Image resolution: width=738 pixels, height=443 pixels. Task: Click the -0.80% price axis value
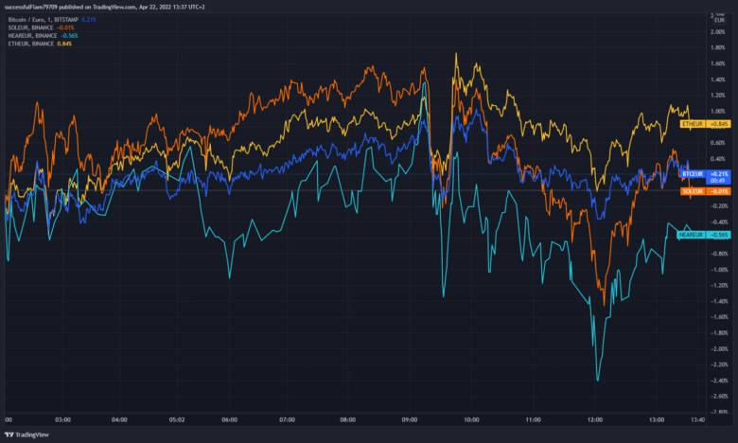pyautogui.click(x=719, y=254)
